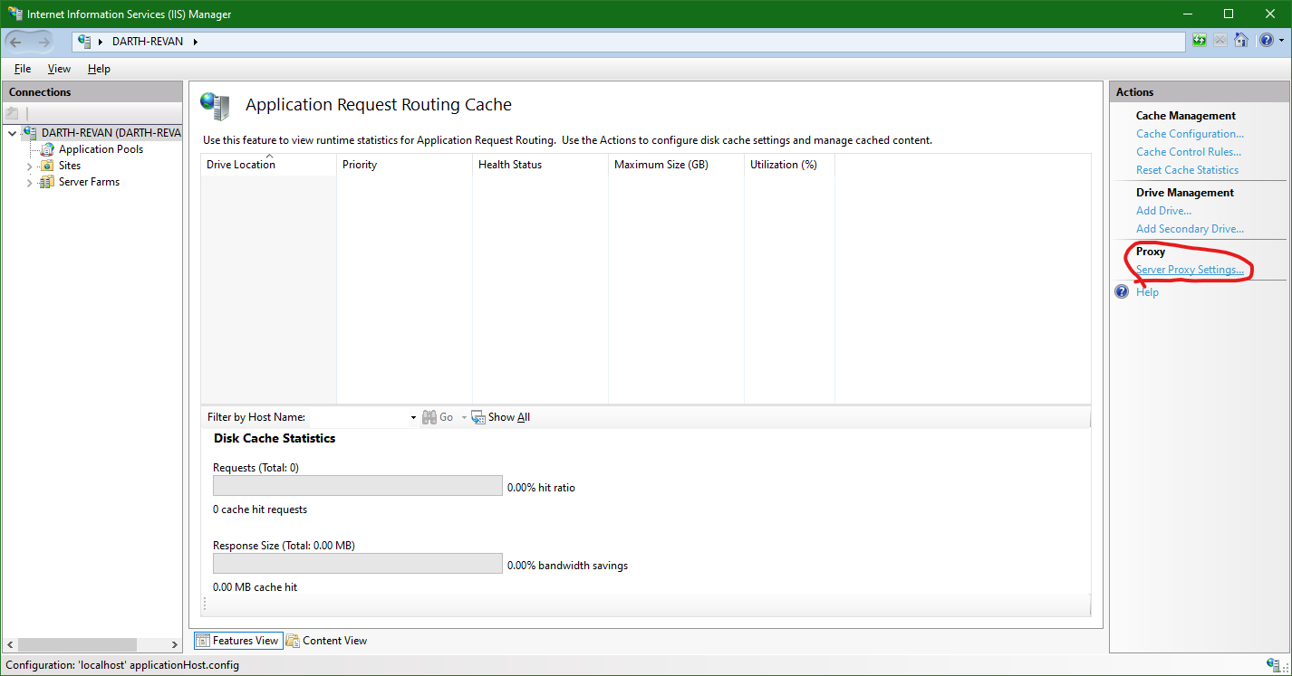Click Add Drive in Drive Management
Screen dimensions: 1292x676
pyautogui.click(x=1163, y=210)
